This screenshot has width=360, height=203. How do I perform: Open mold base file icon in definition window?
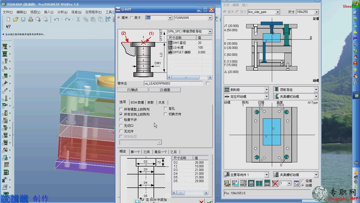point(227,183)
